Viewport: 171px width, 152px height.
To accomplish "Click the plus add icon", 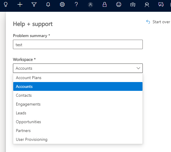I will click(x=20, y=5).
